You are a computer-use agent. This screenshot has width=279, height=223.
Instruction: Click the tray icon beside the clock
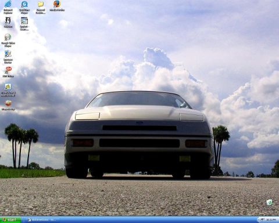263,220
